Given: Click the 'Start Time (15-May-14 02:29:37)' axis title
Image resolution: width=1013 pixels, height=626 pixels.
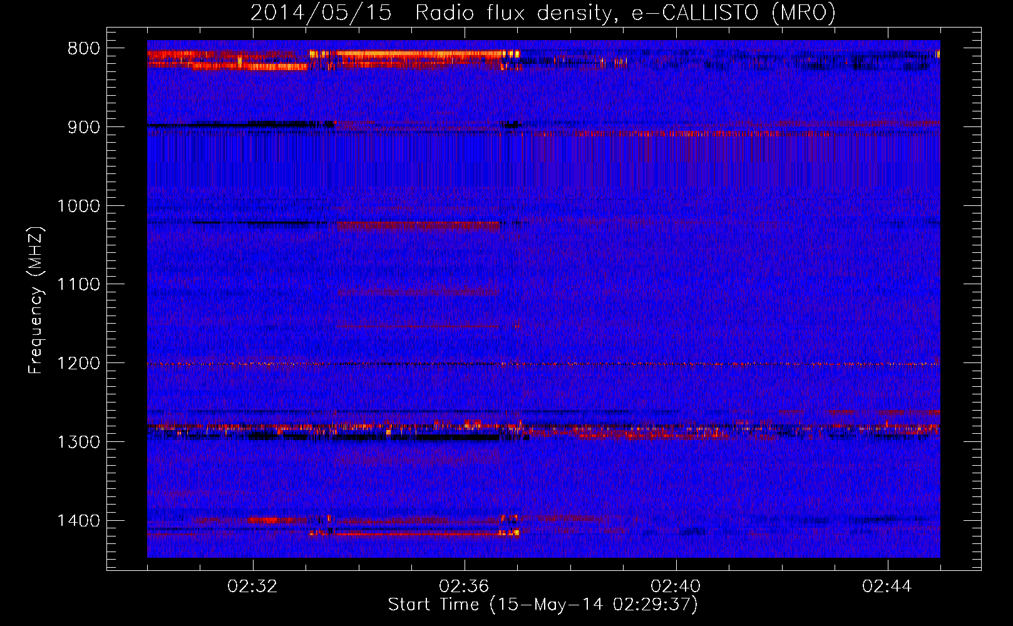Looking at the screenshot, I should pyautogui.click(x=543, y=605).
